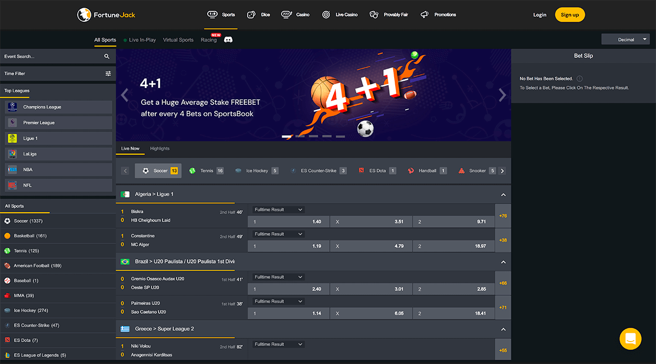Screen dimensions: 656x364
Task: Open Fulltime Result dropdown for Biskra match
Action: (278, 210)
